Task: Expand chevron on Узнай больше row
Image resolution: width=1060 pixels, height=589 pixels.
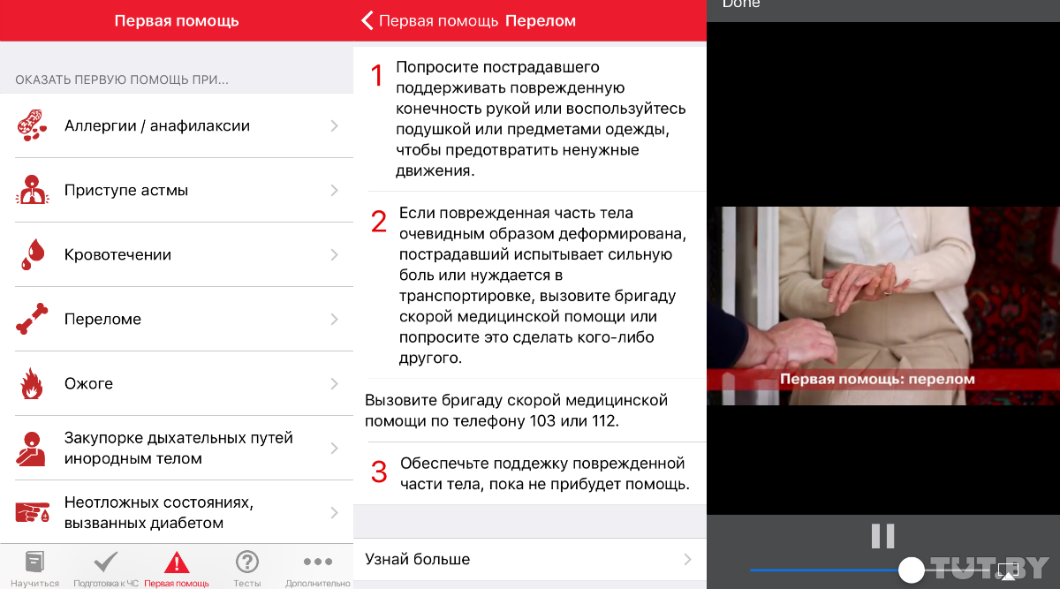Action: [x=688, y=559]
